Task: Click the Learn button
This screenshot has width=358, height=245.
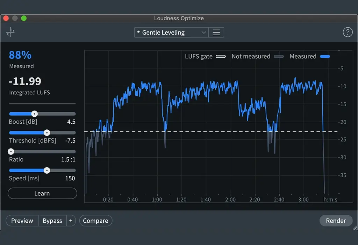Action: (42, 193)
